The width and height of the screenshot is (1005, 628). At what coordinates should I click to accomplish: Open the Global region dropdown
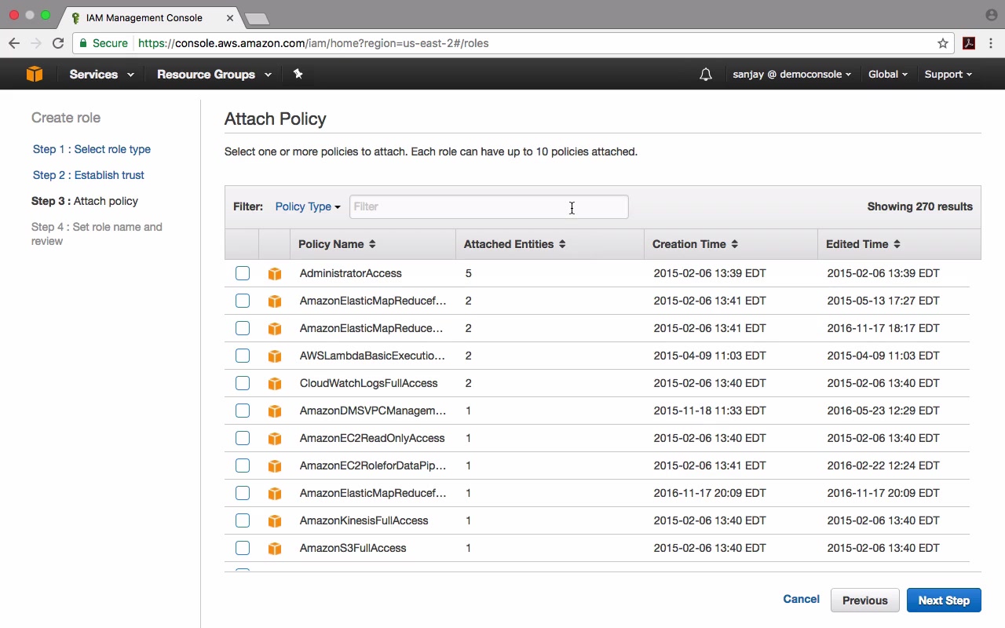click(887, 75)
